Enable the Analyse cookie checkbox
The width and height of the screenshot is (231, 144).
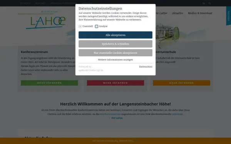pos(97,26)
